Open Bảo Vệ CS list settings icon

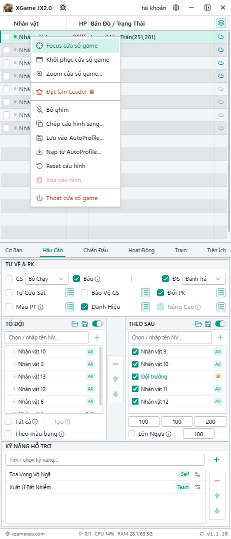[145, 293]
